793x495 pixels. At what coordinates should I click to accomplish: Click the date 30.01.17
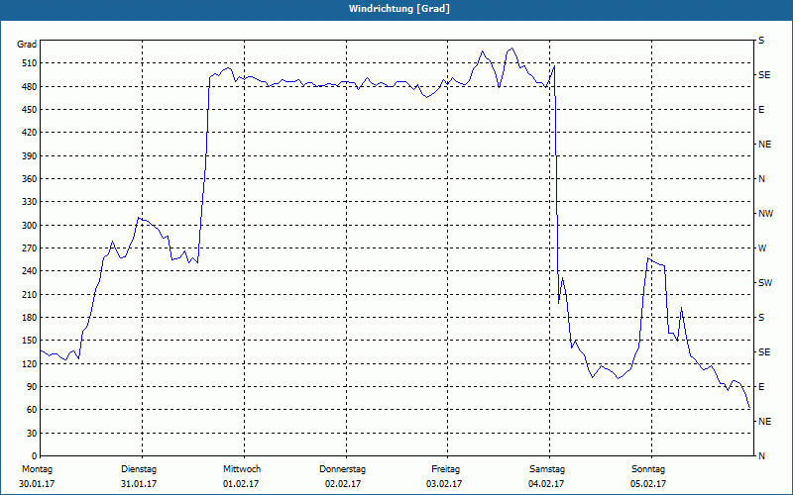[37, 484]
